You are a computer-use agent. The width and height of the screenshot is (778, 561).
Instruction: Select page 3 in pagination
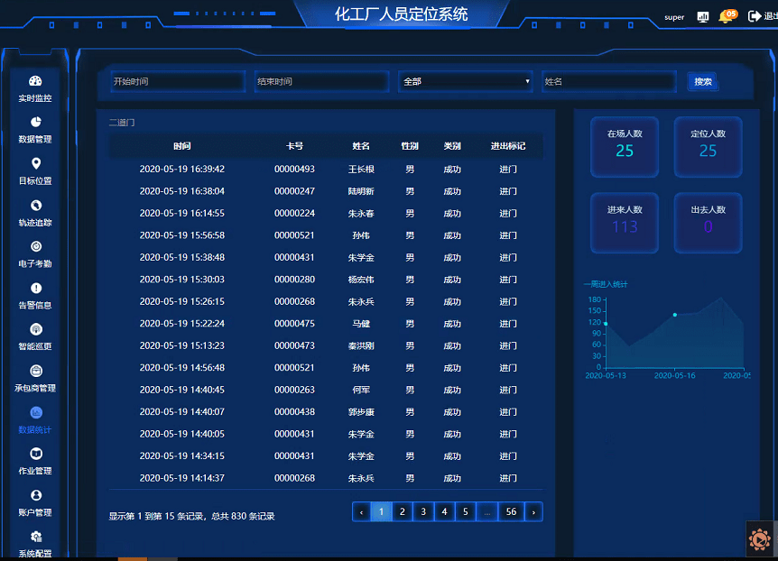pos(423,512)
